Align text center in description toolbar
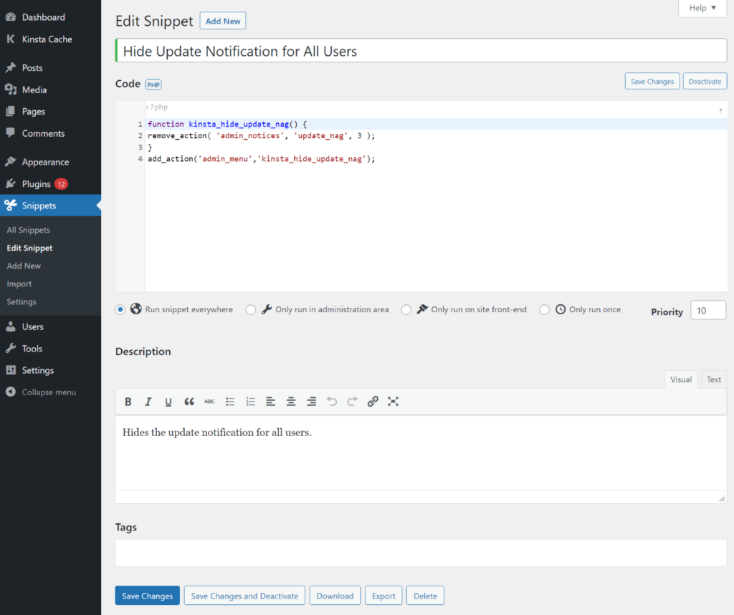This screenshot has width=734, height=615. click(291, 402)
